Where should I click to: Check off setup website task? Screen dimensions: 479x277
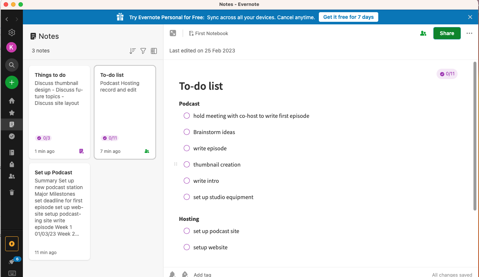tap(187, 247)
